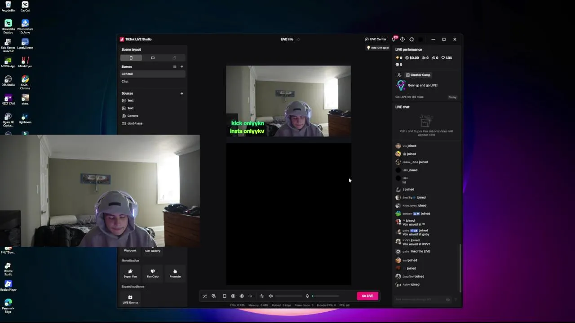Open Fan Club monetization
575x323 pixels.
click(x=153, y=274)
